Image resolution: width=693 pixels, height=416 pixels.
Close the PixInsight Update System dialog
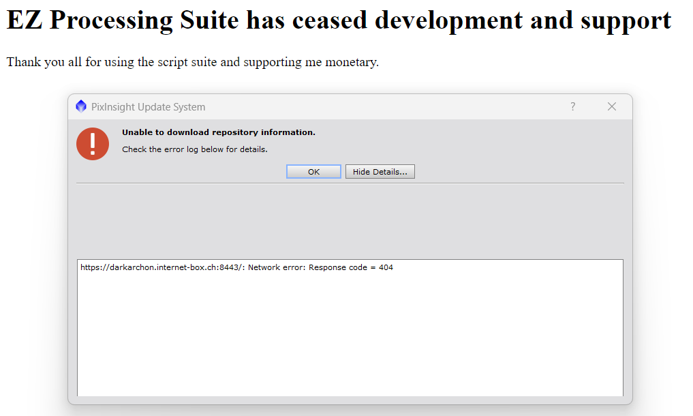click(x=612, y=106)
